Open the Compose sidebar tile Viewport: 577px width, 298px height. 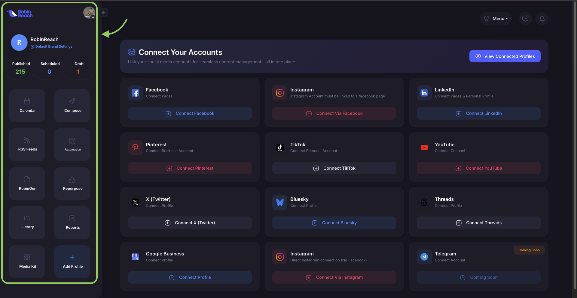coord(72,106)
